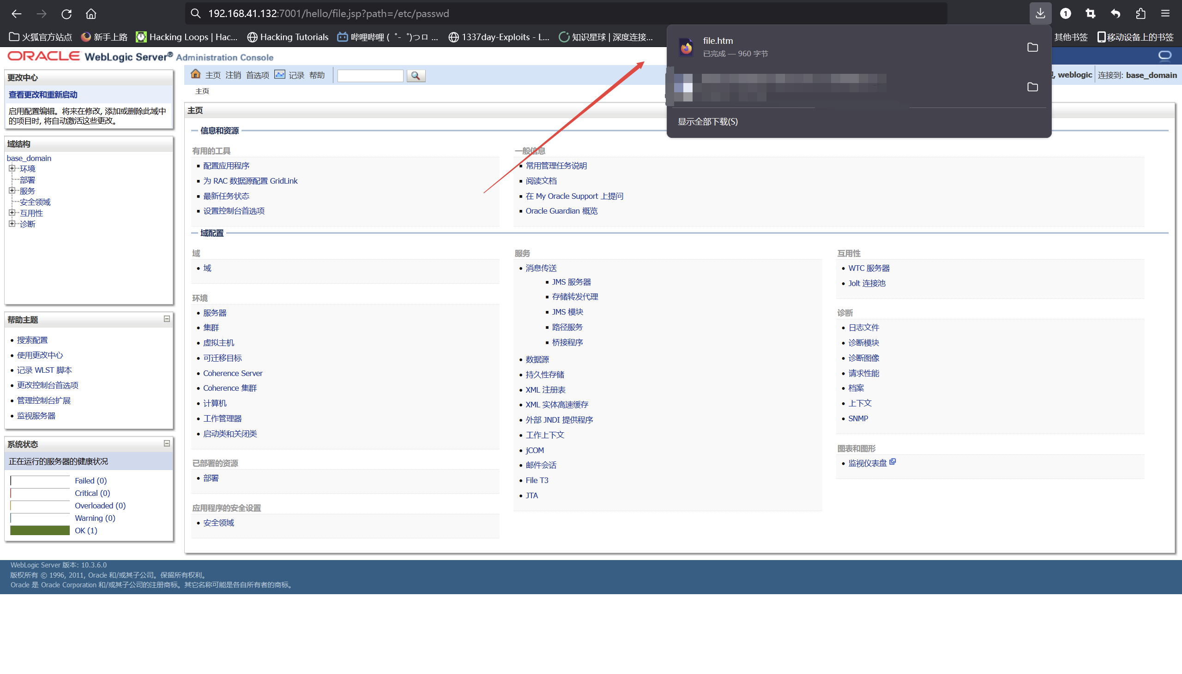Open the Failed (0) server status link
Image resolution: width=1182 pixels, height=674 pixels.
point(91,481)
